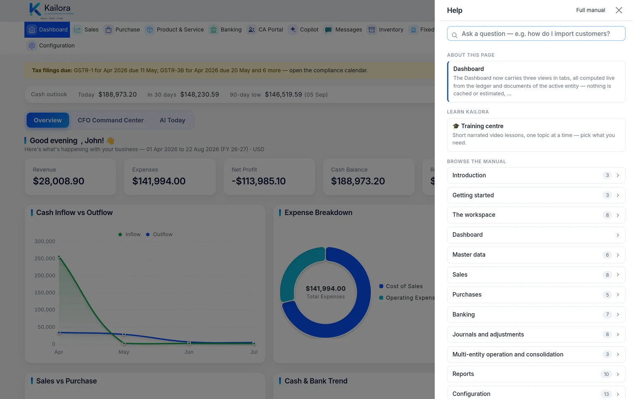Switch to the Overview tab
The width and height of the screenshot is (638, 399).
pyautogui.click(x=48, y=120)
